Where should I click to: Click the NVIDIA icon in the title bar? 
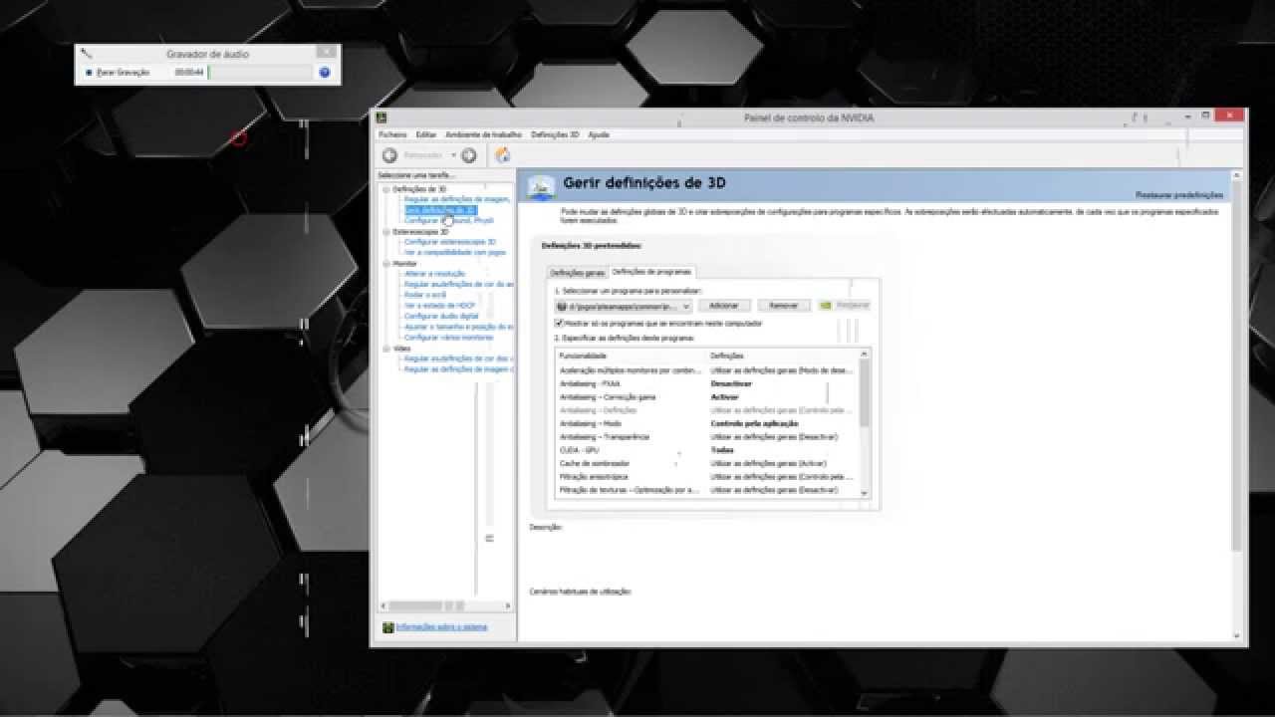[x=382, y=118]
